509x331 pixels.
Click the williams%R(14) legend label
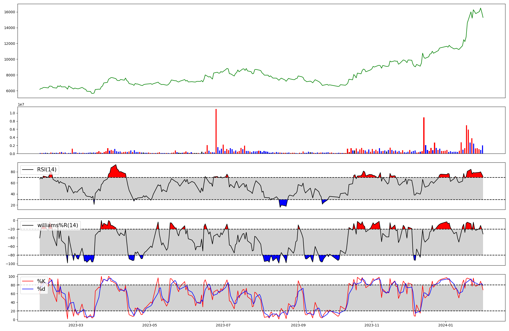tap(58, 225)
